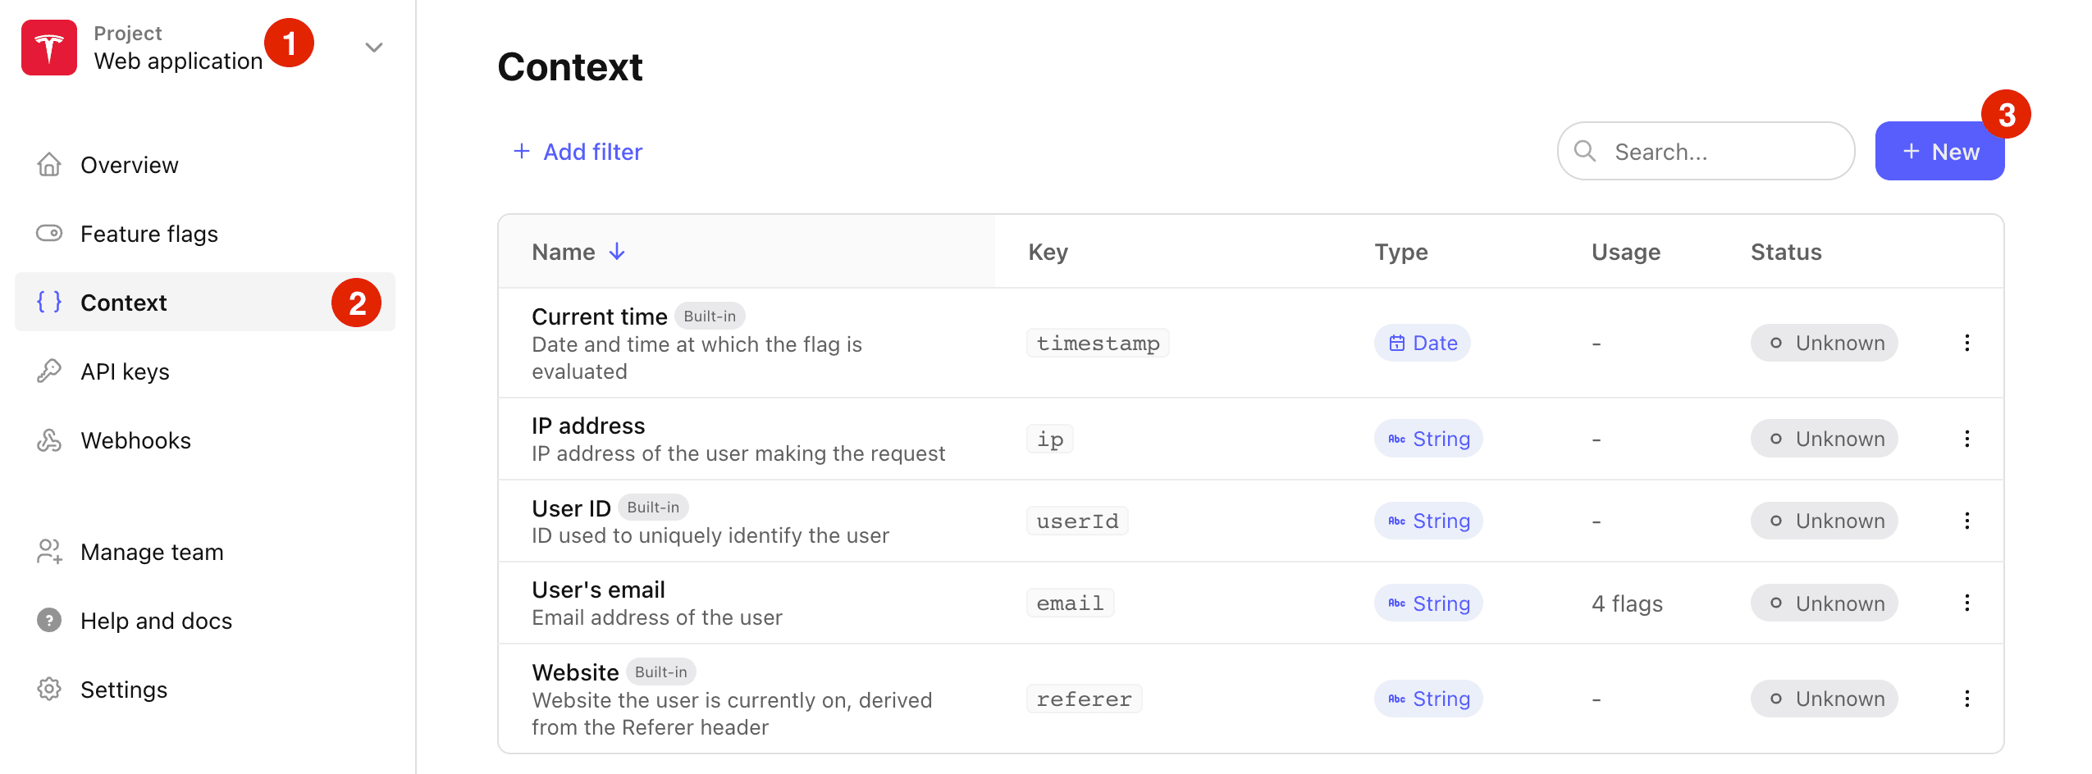This screenshot has height=774, width=2092.
Task: Open the Feature flags page
Action: point(148,234)
